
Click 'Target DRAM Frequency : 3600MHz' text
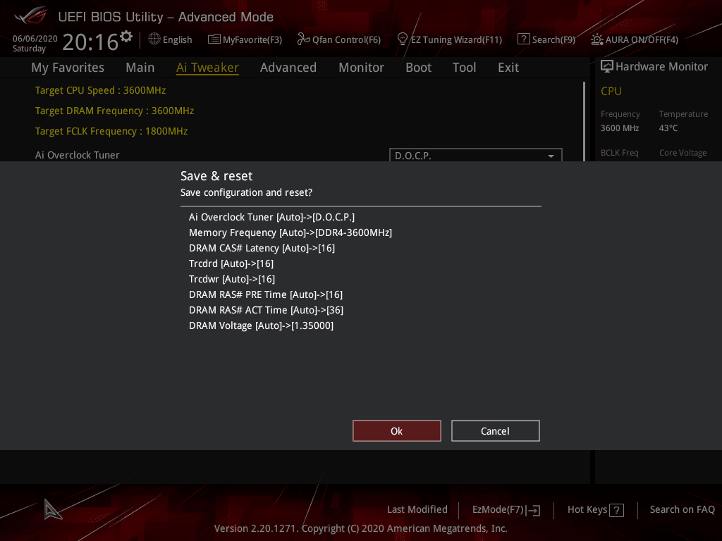click(115, 111)
